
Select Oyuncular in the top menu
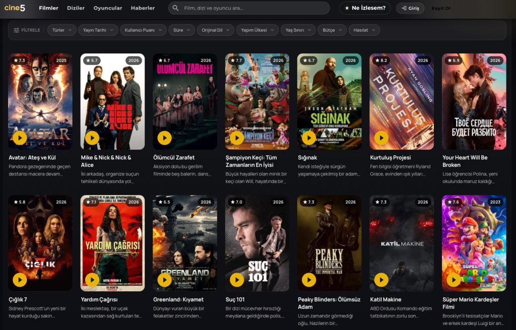click(108, 8)
